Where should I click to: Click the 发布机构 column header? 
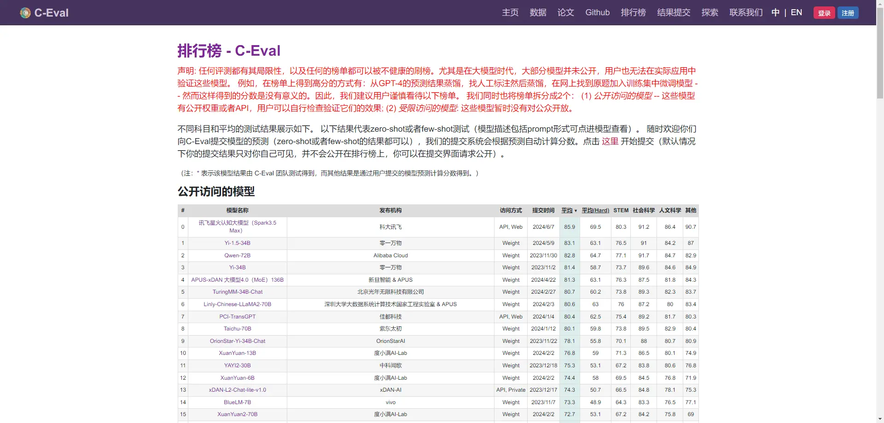coord(390,210)
